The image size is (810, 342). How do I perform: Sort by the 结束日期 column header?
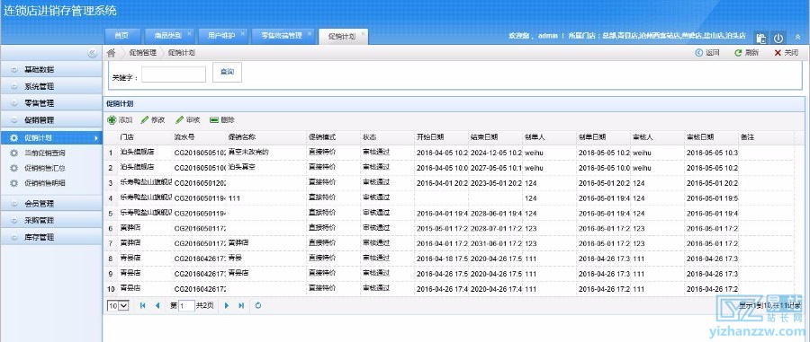(495, 137)
